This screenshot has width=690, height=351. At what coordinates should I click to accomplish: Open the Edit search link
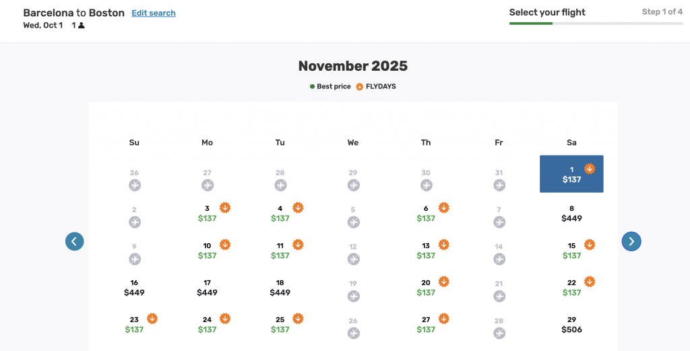154,13
